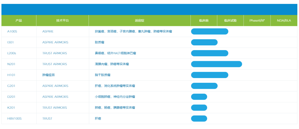The width and height of the screenshot is (299, 129).
Task: Open the I301 product entry
Action: pyautogui.click(x=11, y=42)
